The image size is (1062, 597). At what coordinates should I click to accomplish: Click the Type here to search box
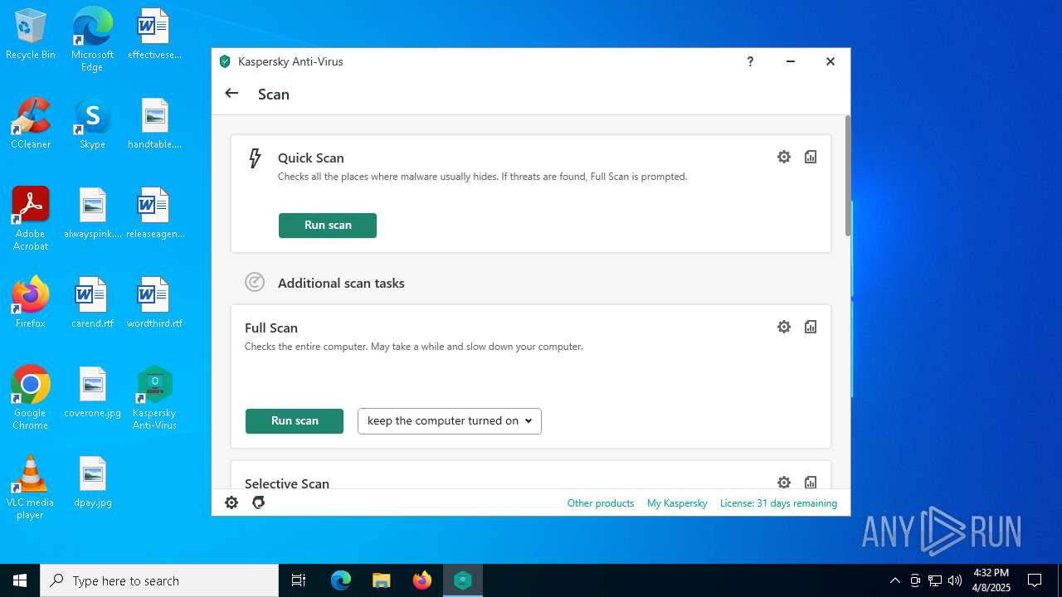point(159,580)
